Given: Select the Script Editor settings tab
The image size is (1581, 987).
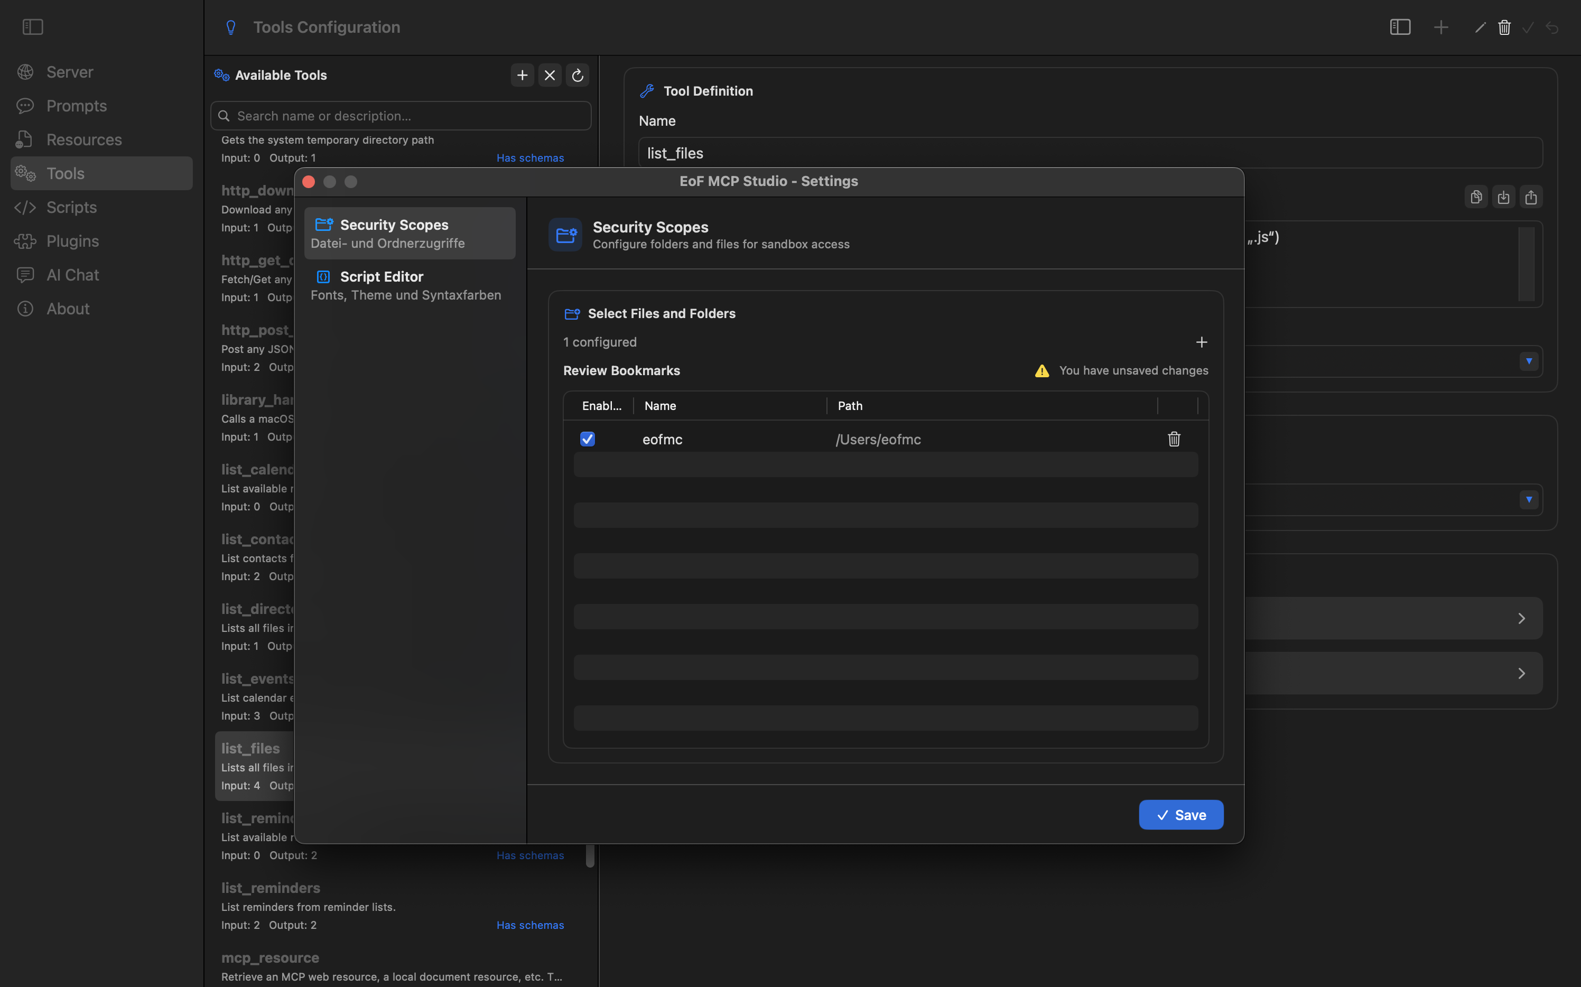Looking at the screenshot, I should (410, 285).
